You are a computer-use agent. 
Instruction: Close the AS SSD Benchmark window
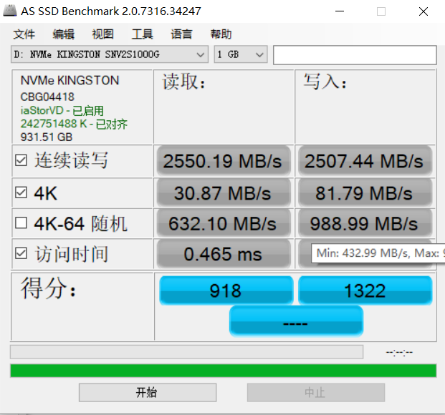pyautogui.click(x=424, y=11)
